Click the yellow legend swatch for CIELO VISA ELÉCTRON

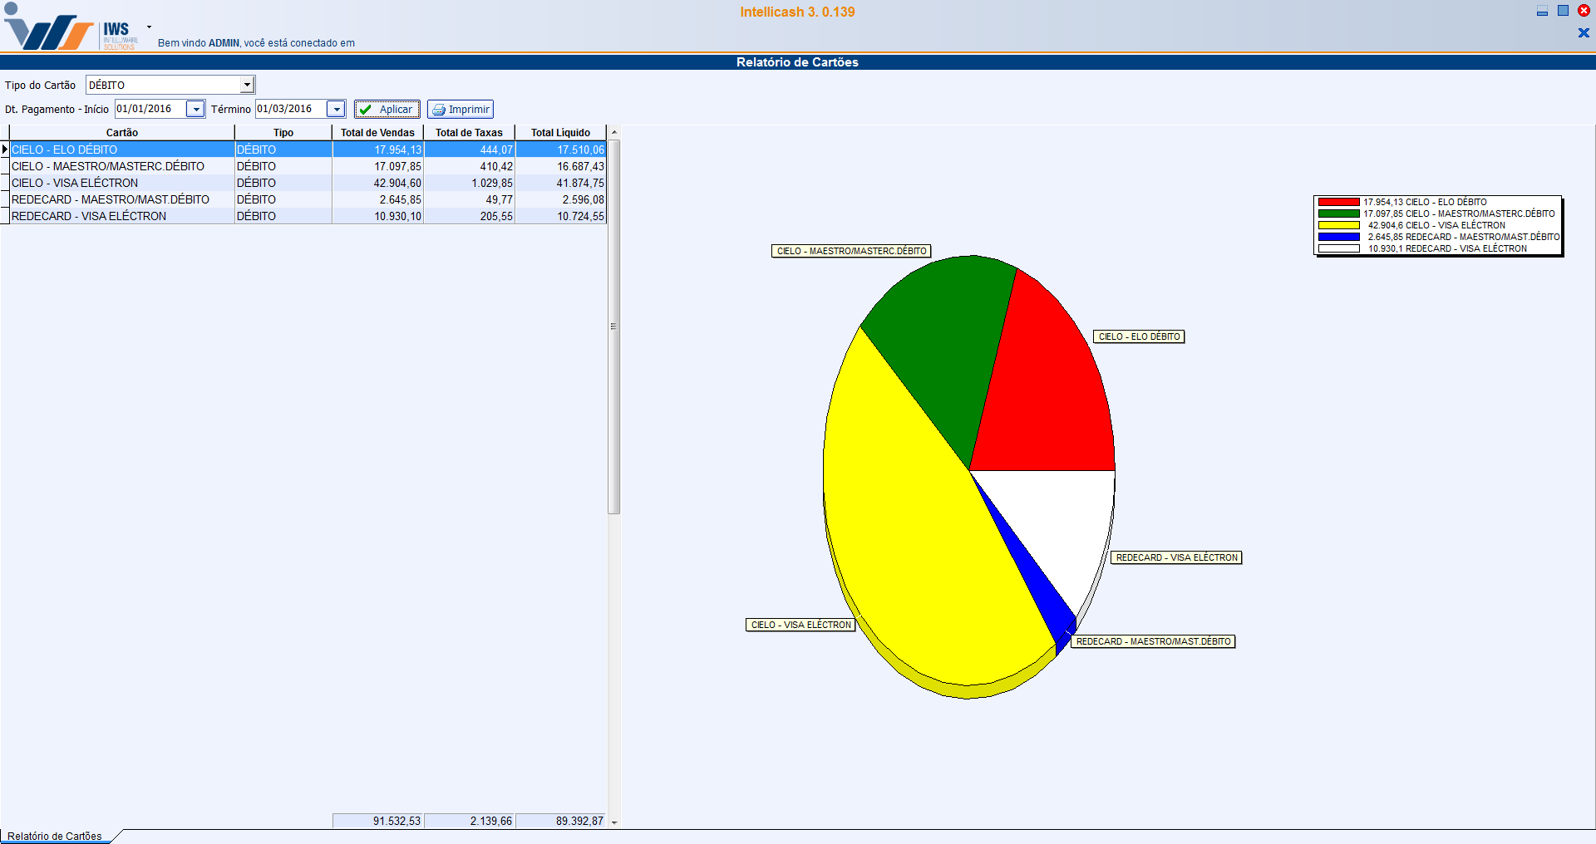pos(1338,225)
